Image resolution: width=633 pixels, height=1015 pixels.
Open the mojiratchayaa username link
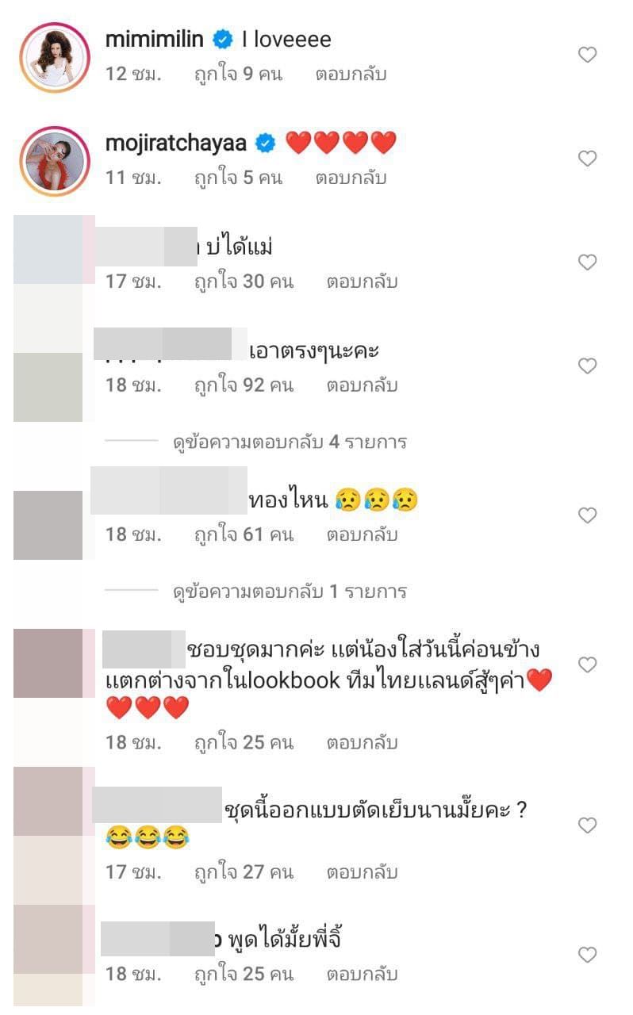178,143
